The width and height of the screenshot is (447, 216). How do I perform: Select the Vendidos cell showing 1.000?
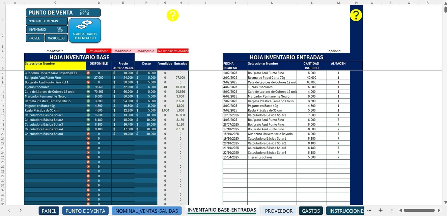165,110
